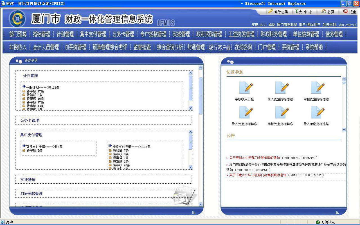Expand the 直接支付申请 entry arrow
This screenshot has width=360, height=225.
[24, 146]
